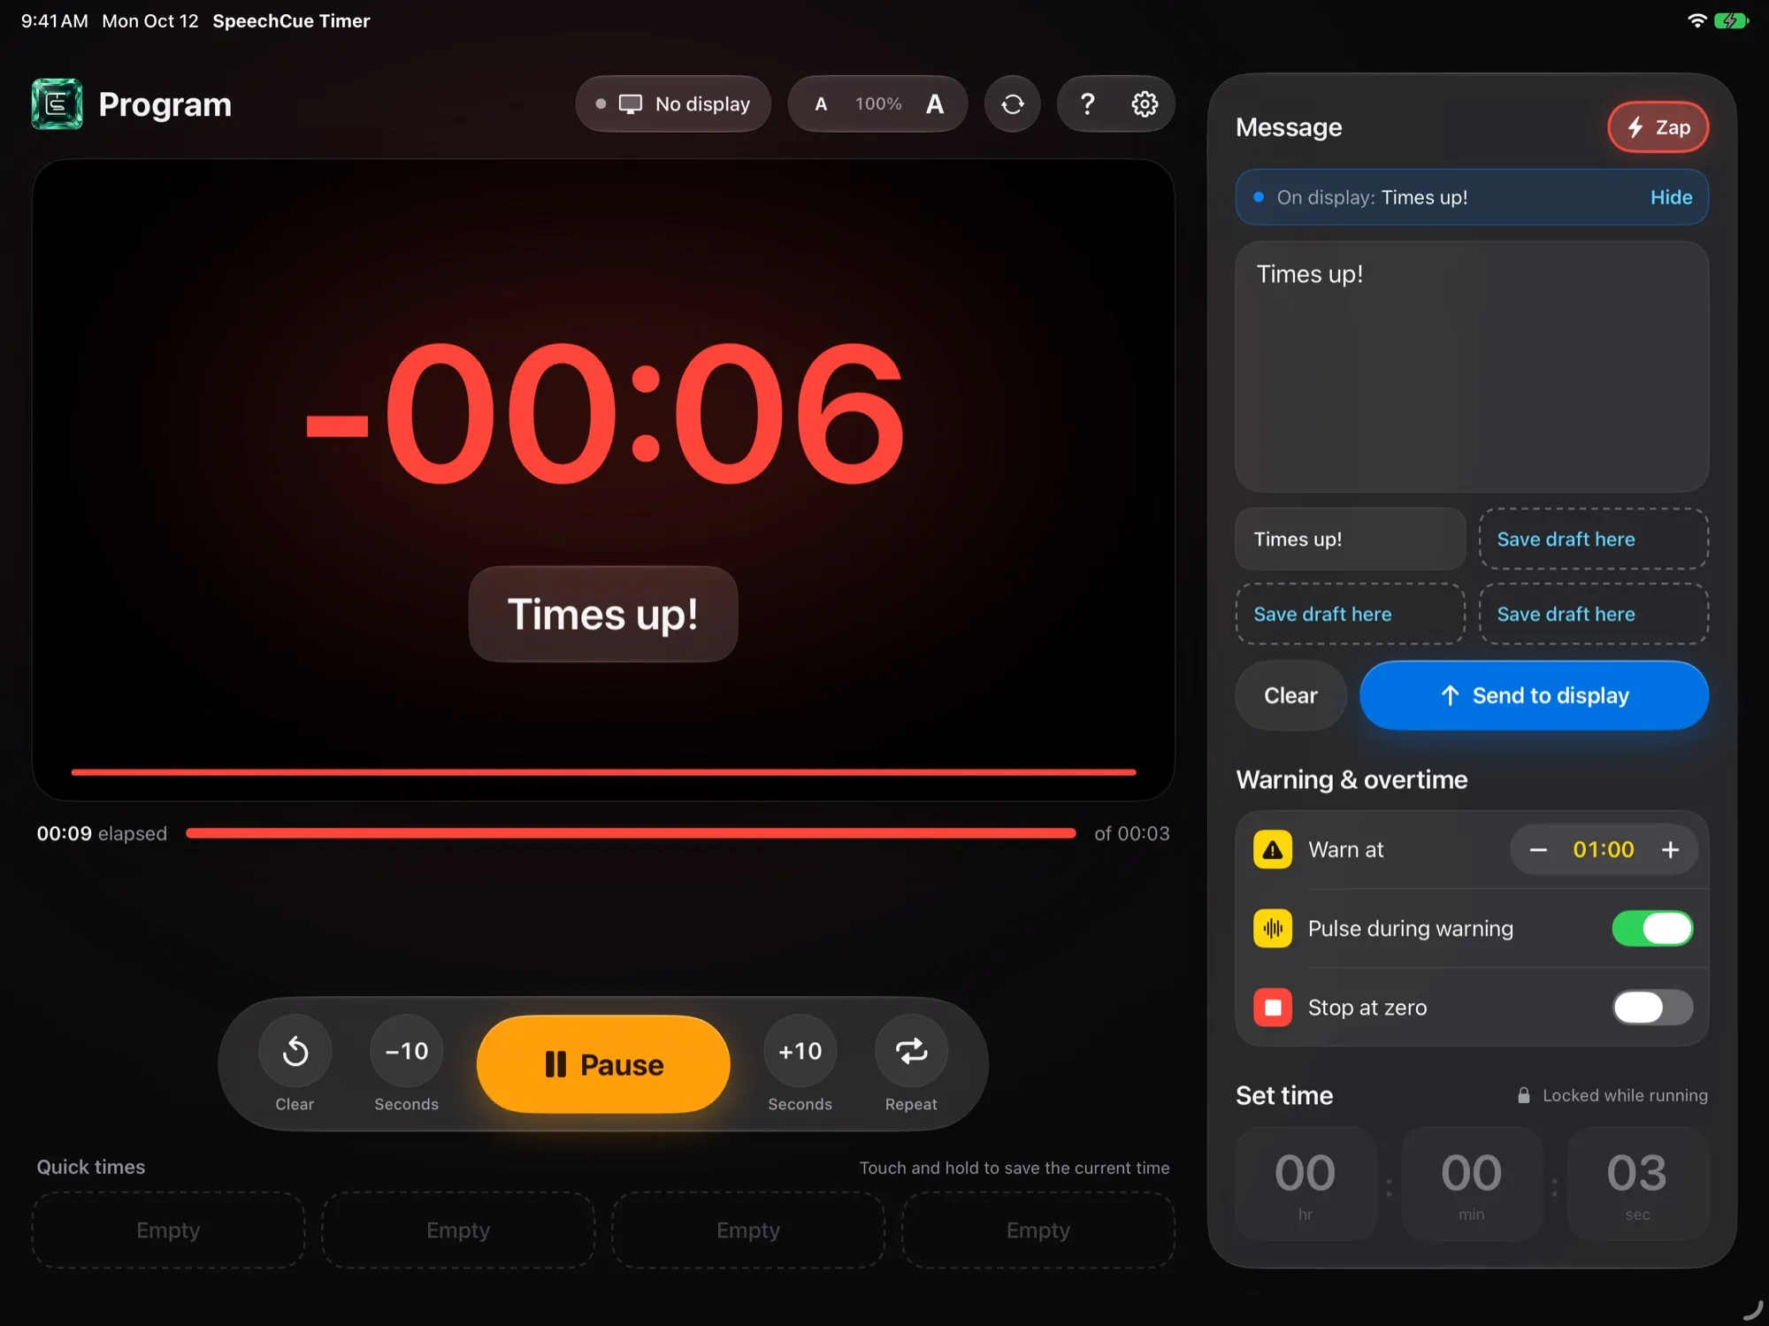Decrease Warn at time with minus
The image size is (1769, 1326).
[1538, 850]
